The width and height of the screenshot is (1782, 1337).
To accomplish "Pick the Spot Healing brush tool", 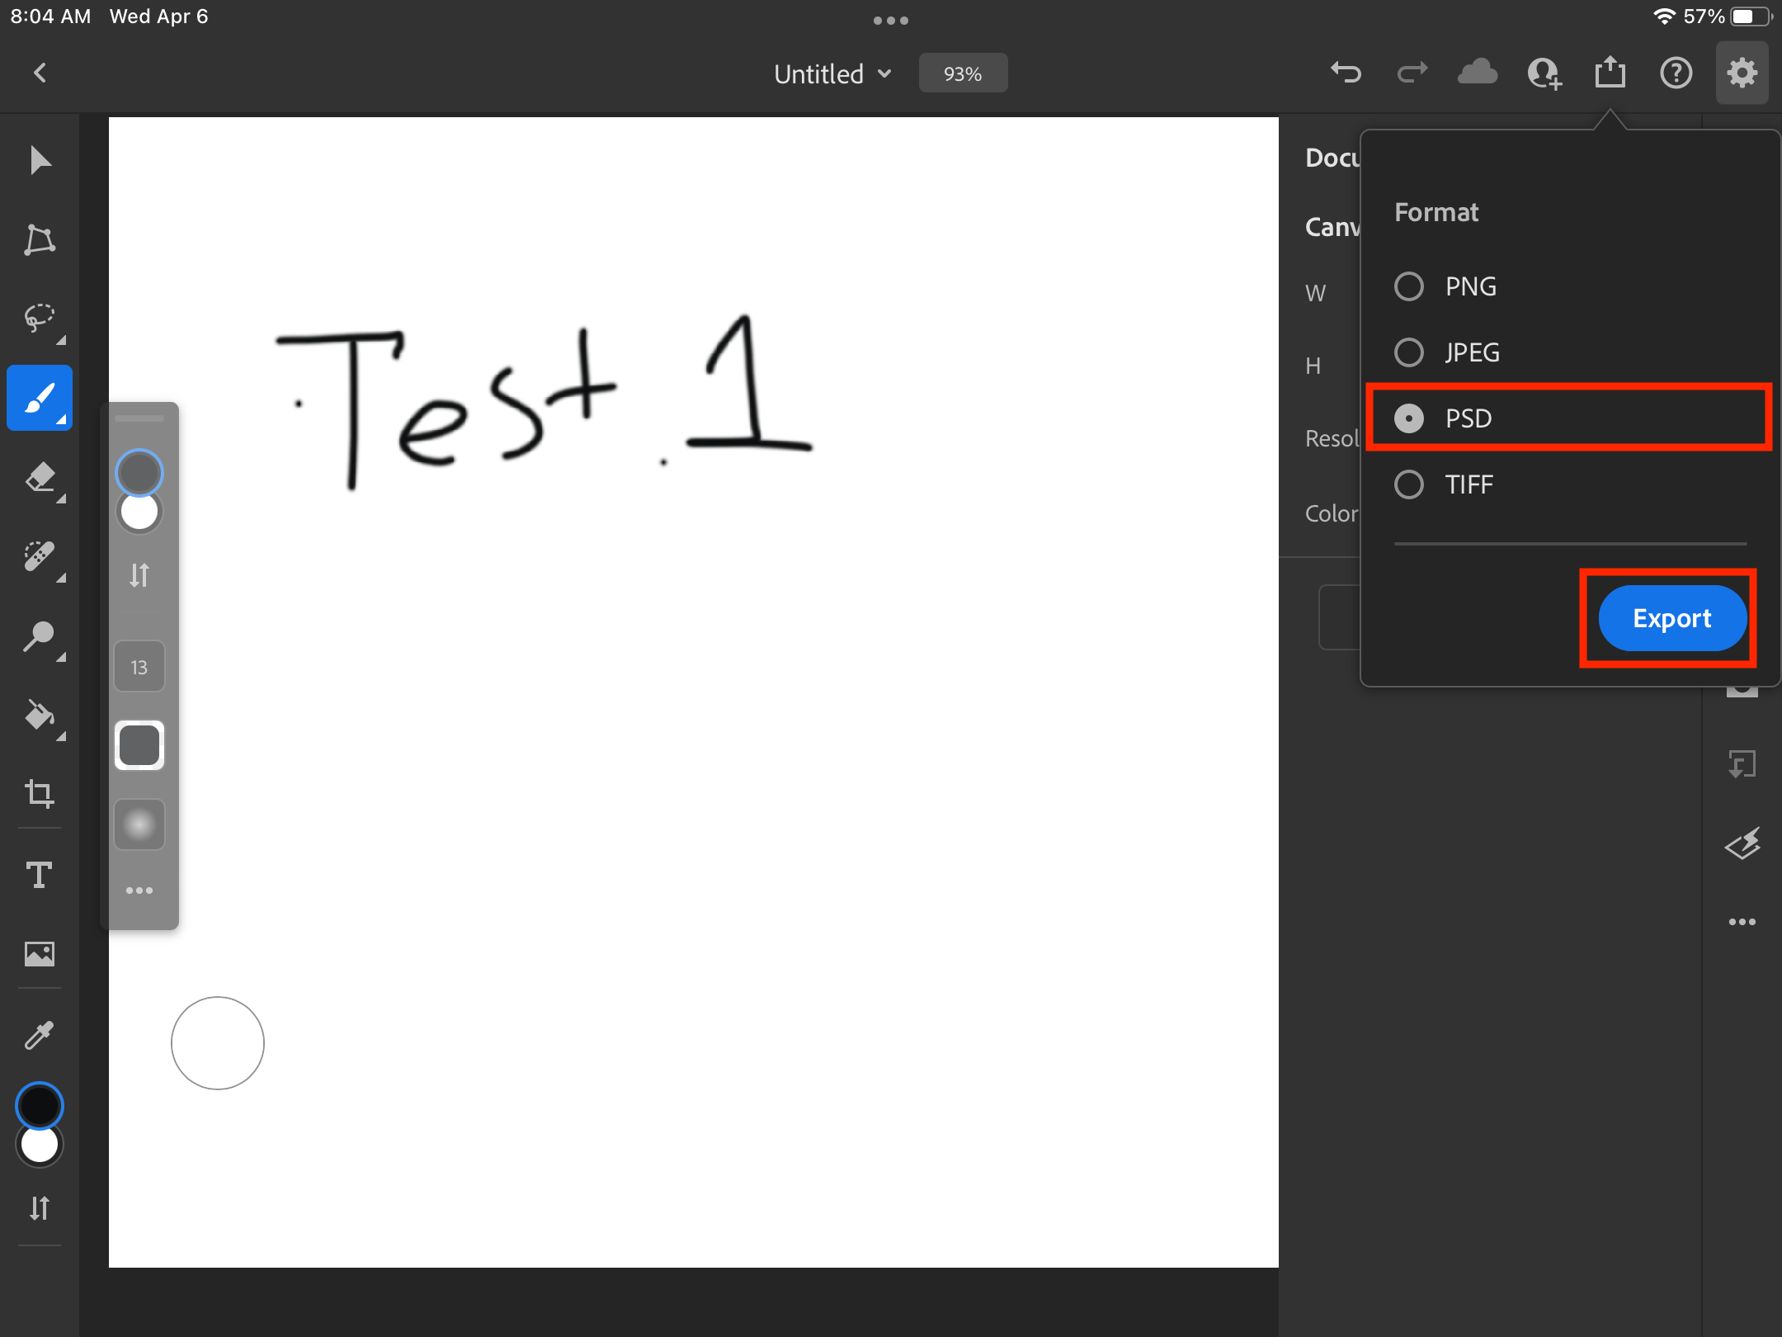I will [x=40, y=557].
